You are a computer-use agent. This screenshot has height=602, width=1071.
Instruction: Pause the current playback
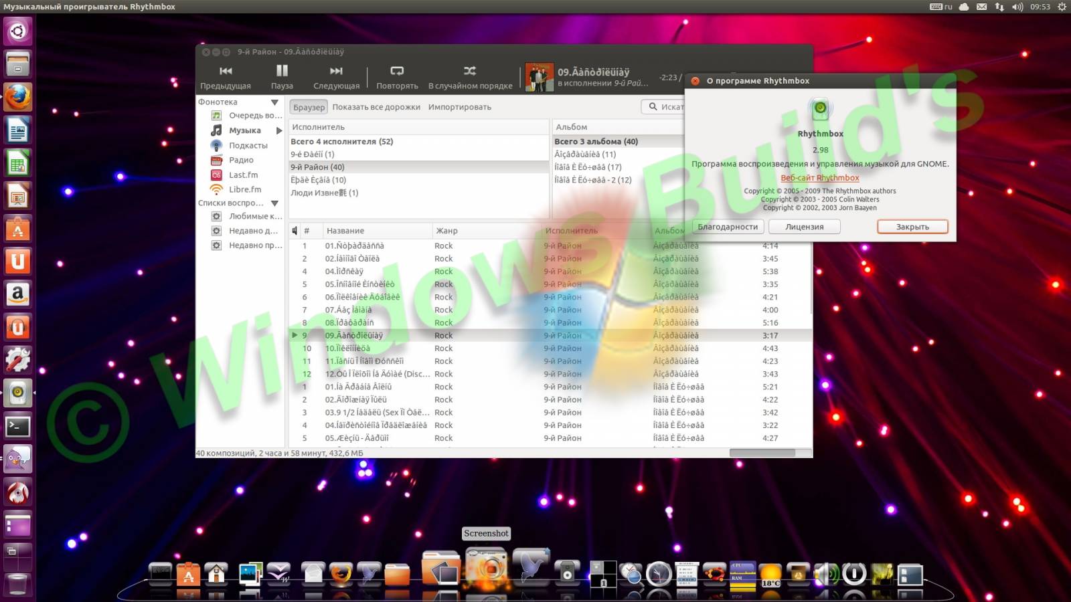(x=282, y=78)
